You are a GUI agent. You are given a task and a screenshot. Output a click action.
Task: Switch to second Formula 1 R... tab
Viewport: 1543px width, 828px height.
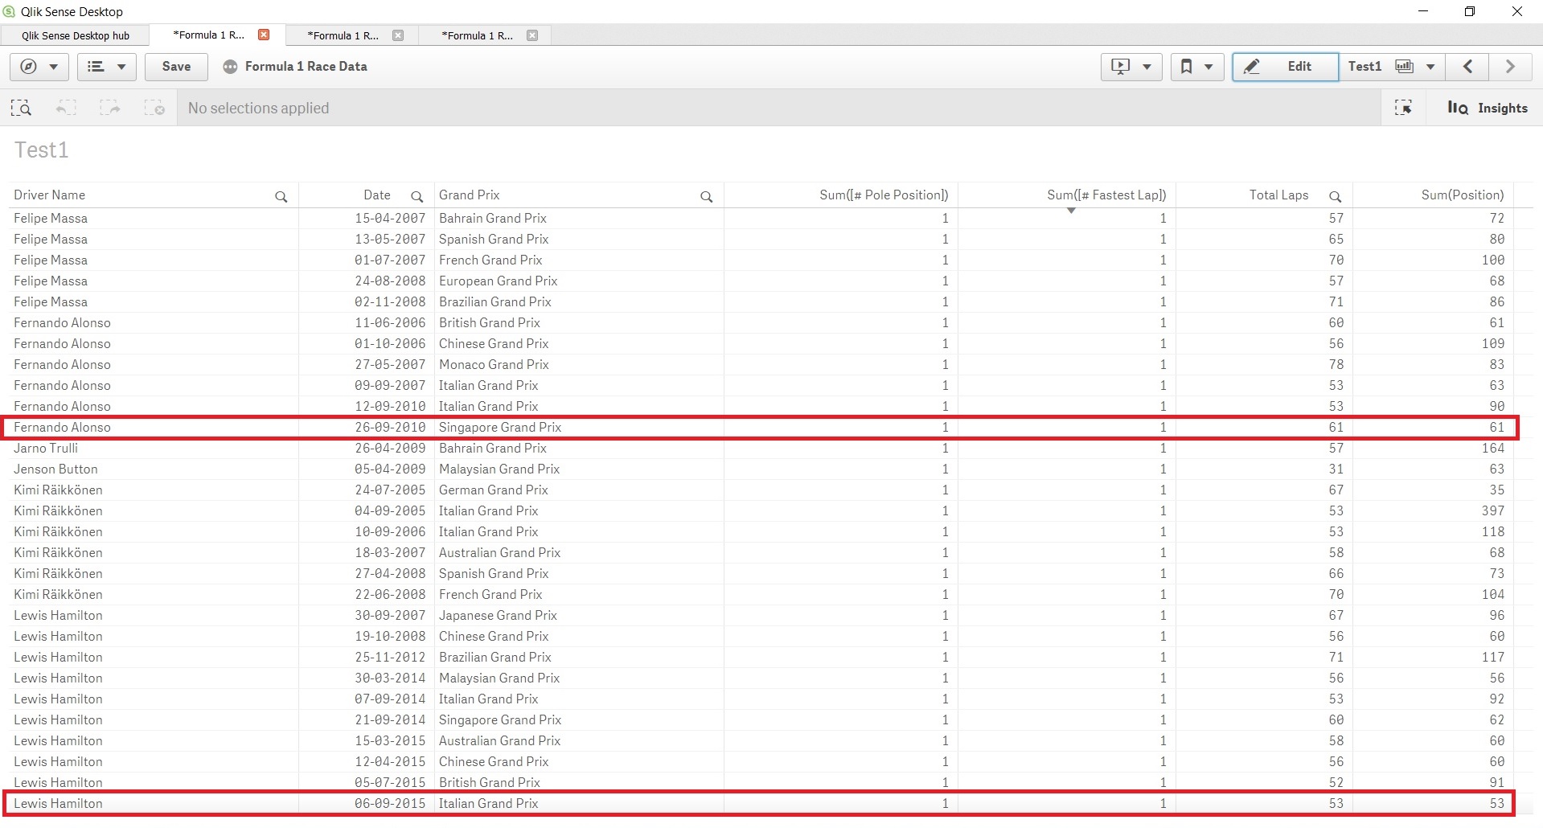343,35
